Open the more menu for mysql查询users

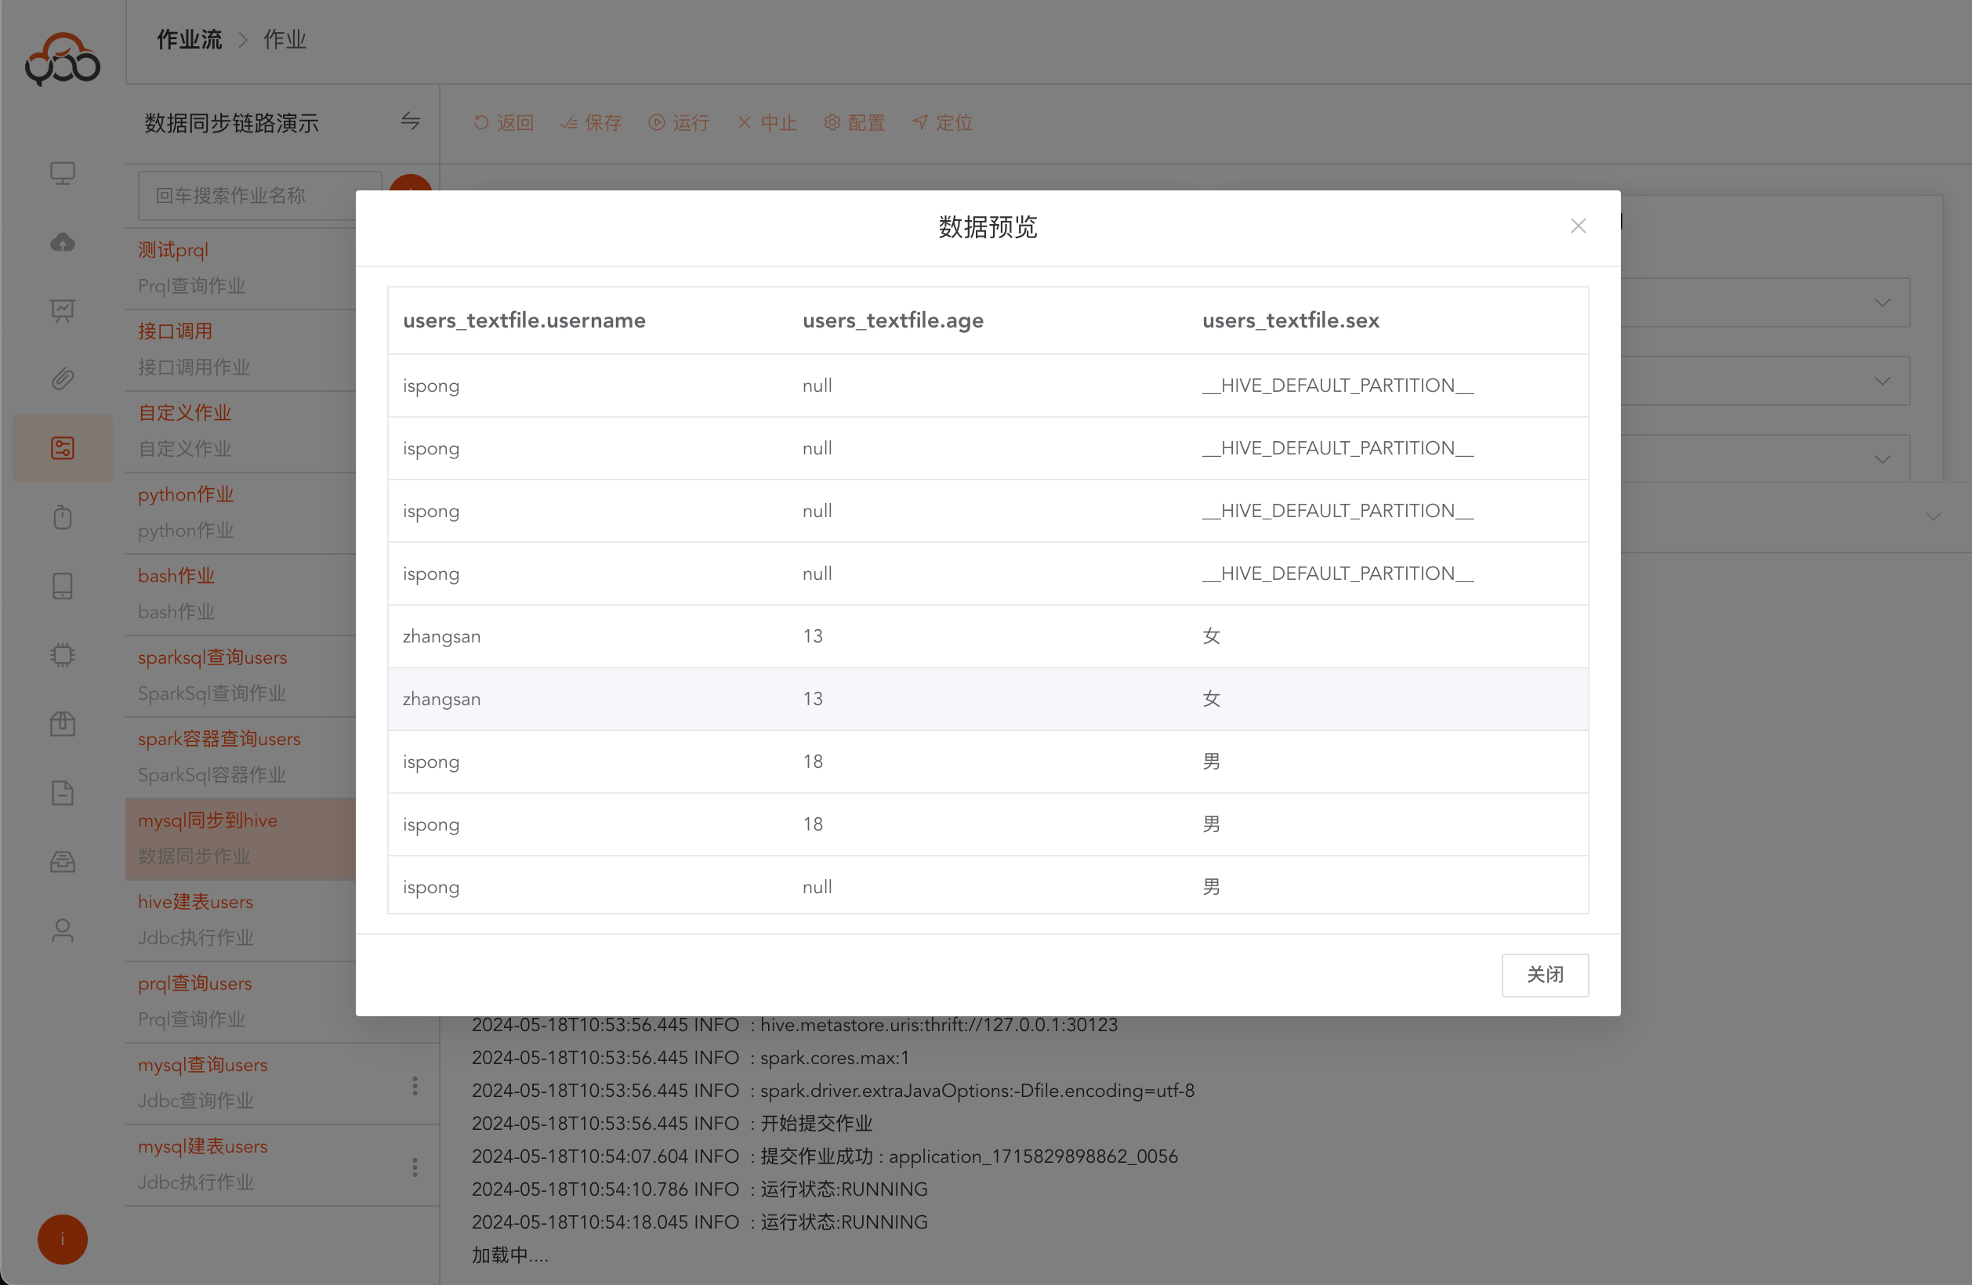click(x=415, y=1085)
